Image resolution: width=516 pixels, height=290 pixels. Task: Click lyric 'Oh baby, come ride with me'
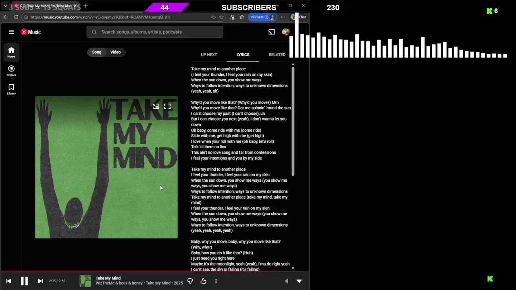pos(226,130)
